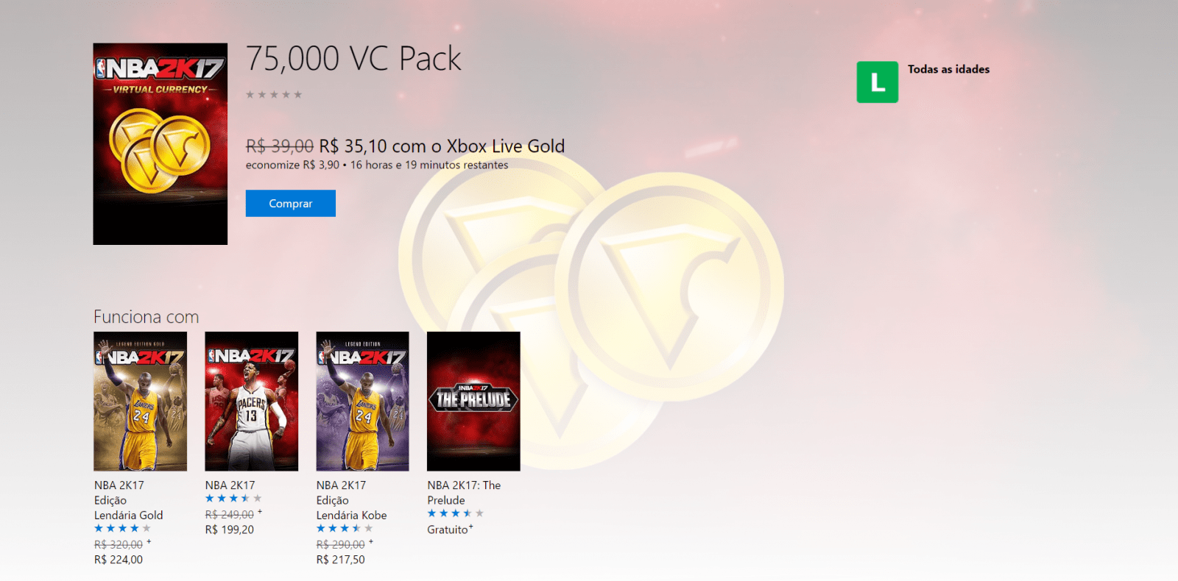Image resolution: width=1178 pixels, height=581 pixels.
Task: Click the NBA 2K17 Edição Lendária Kobe title
Action: click(x=351, y=500)
